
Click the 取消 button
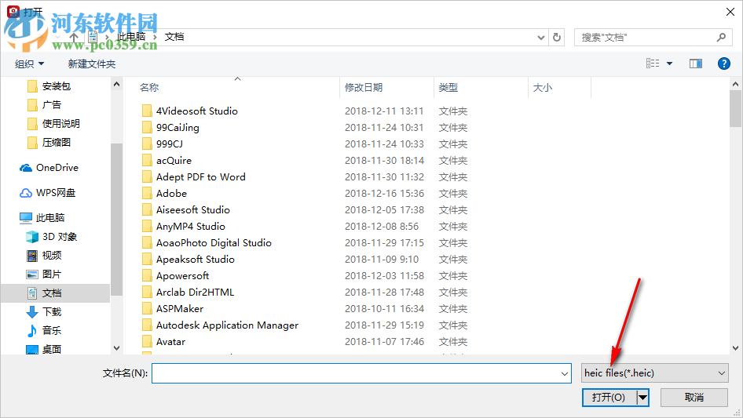[x=694, y=398]
